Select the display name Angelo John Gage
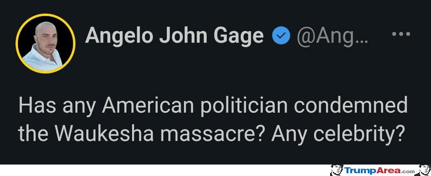This screenshot has height=176, width=431. click(x=174, y=37)
